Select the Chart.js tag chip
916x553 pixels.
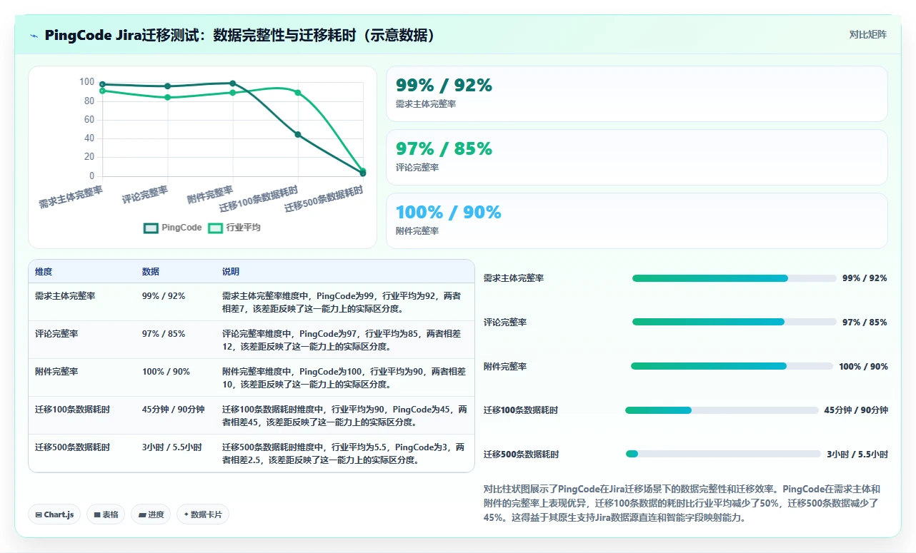(54, 514)
